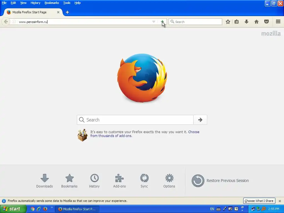Screen dimensions: 284x213
Task: Open Add-ons from the start page
Action: click(x=119, y=181)
